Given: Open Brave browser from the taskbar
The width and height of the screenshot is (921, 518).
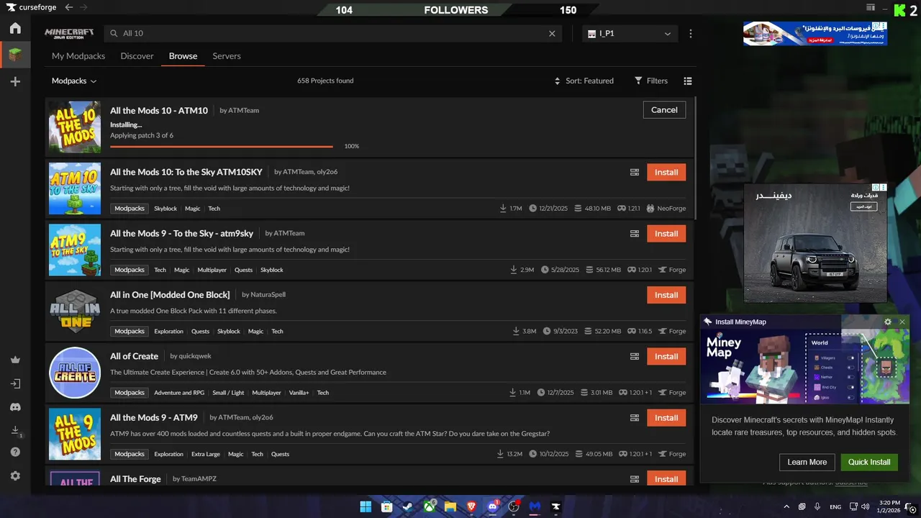Looking at the screenshot, I should tap(471, 506).
